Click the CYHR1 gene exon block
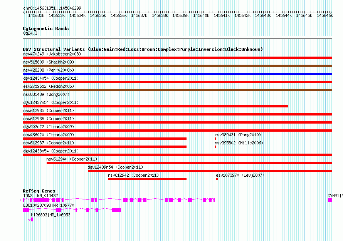This screenshot has width=343, height=241. [x=330, y=200]
